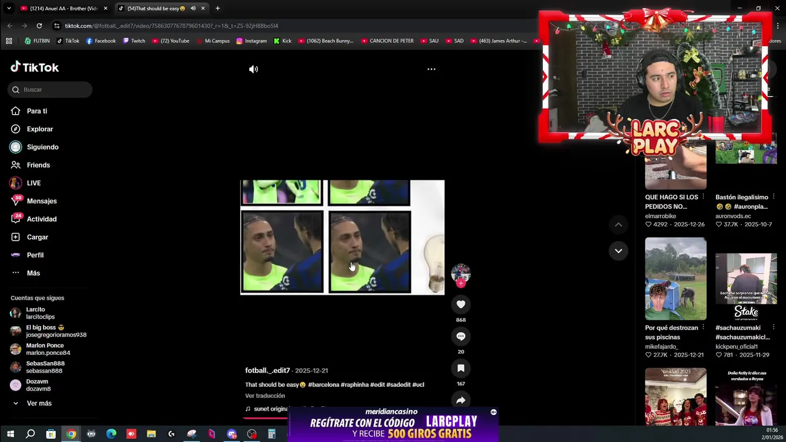The width and height of the screenshot is (786, 442).
Task: Open the Kick bookmark
Action: [282, 41]
